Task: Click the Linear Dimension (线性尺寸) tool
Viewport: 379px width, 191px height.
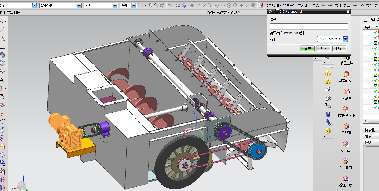Action: (x=345, y=179)
